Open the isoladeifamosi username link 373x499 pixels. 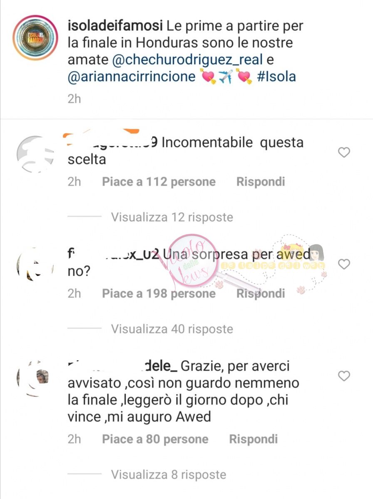116,26
